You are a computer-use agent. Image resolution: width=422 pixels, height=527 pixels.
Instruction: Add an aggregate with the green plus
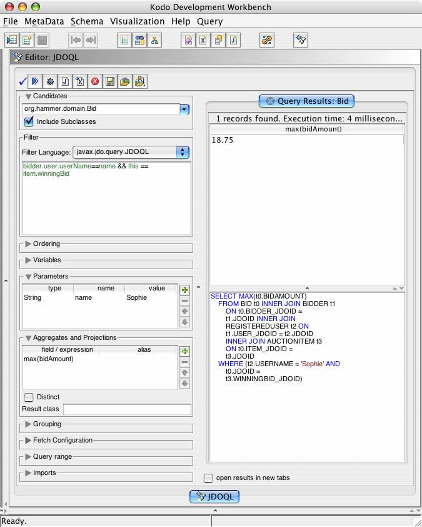[x=184, y=352]
